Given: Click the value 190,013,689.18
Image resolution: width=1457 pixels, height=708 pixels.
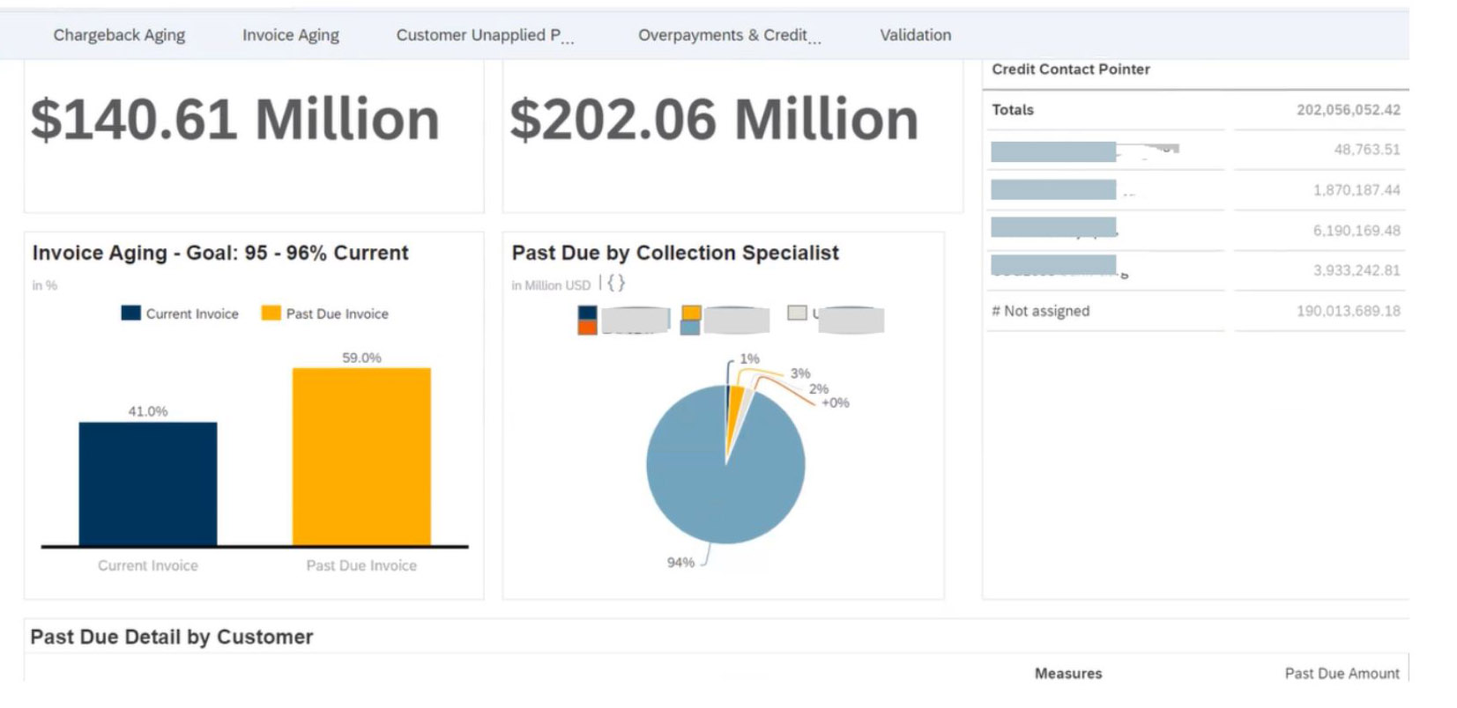Looking at the screenshot, I should (1349, 311).
